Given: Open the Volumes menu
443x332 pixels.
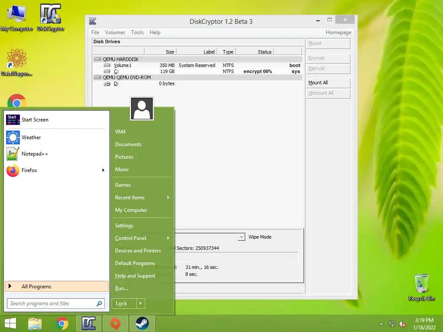Looking at the screenshot, I should (115, 32).
